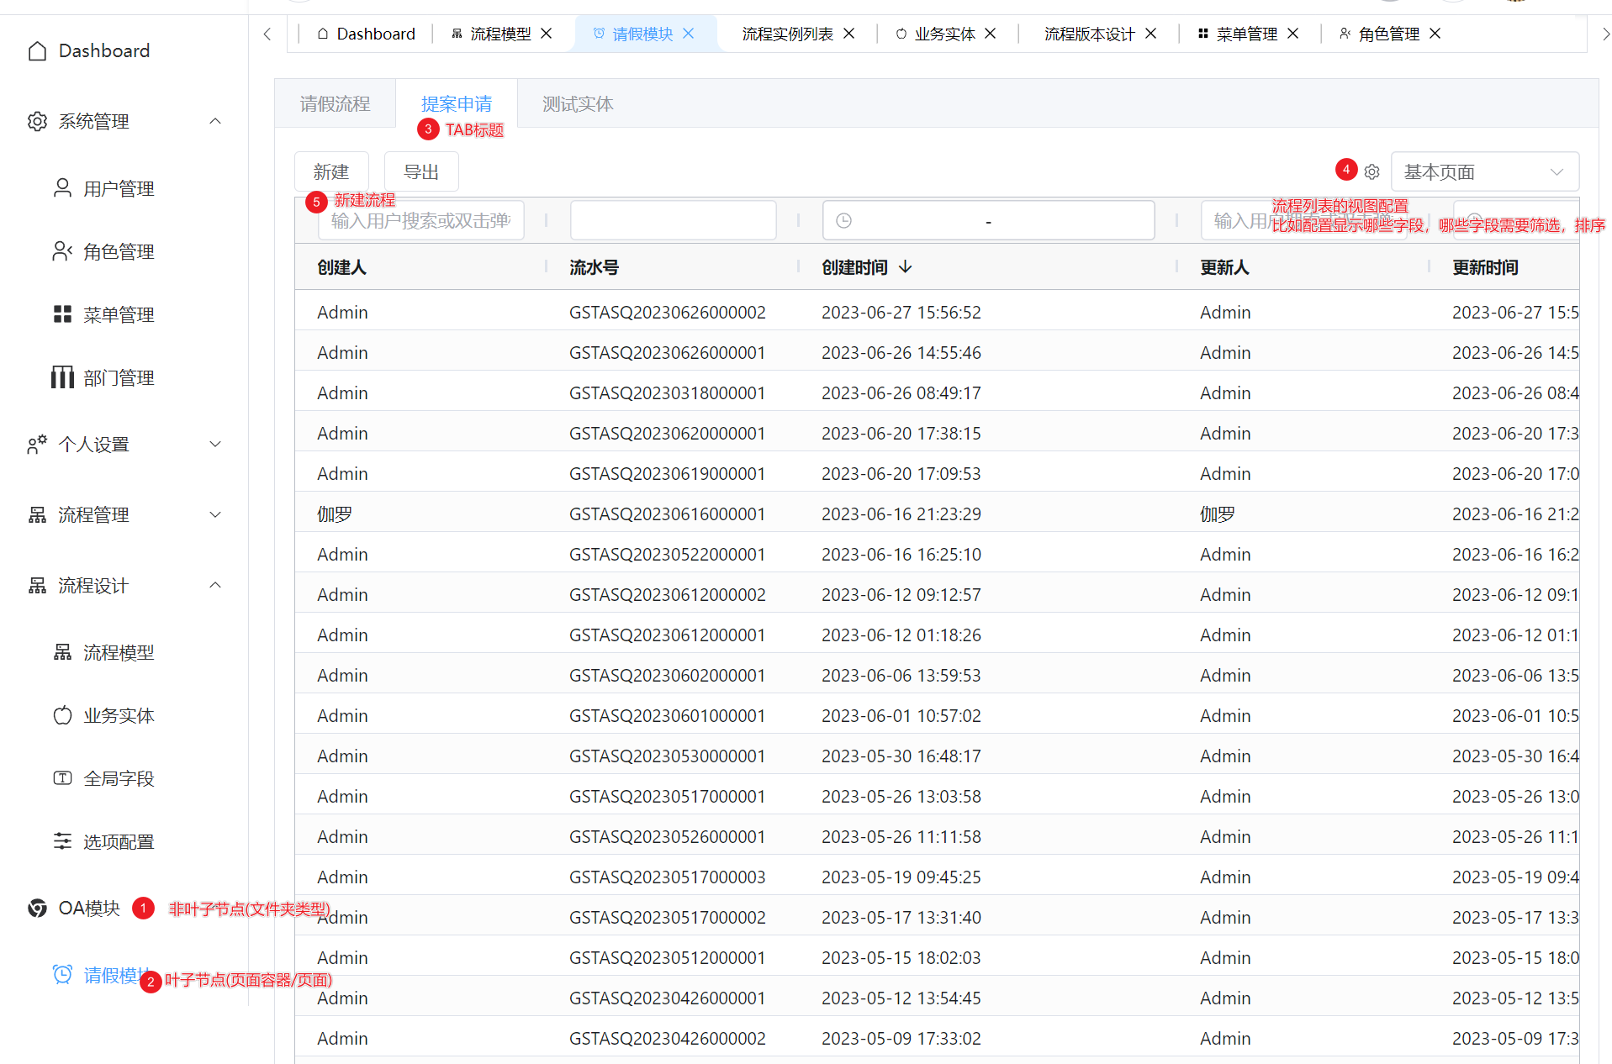1612x1064 pixels.
Task: Close the 角色管理 tab
Action: coord(1435,34)
